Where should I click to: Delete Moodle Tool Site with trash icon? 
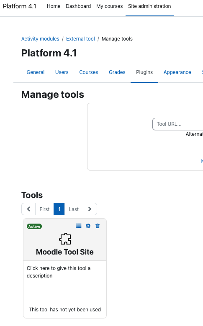click(98, 226)
